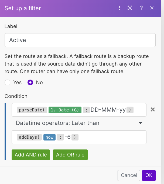Confirm the filter with OK
Image resolution: width=164 pixels, height=184 pixels.
149,175
